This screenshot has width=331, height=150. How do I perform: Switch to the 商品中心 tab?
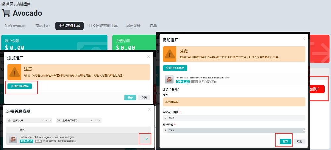tap(42, 26)
